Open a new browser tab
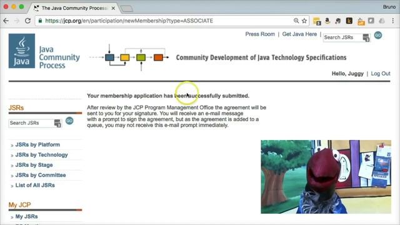The image size is (400, 225). (x=126, y=9)
